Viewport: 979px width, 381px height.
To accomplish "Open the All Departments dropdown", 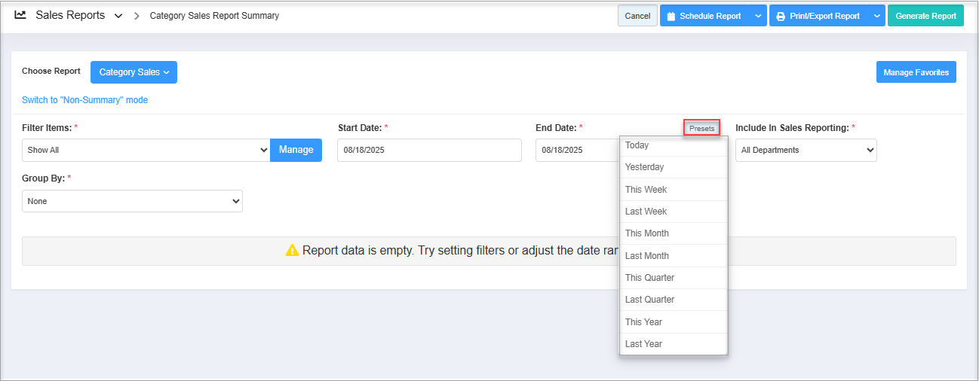I will [806, 150].
